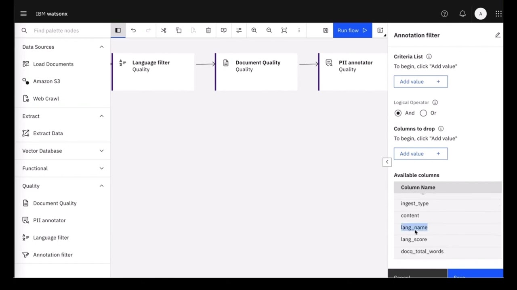This screenshot has width=517, height=290.
Task: Select the Load Documents palette node
Action: pos(62,64)
